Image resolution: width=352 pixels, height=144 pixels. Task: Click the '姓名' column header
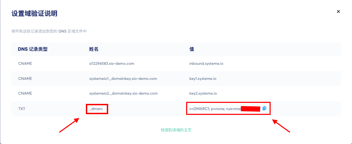pyautogui.click(x=94, y=49)
